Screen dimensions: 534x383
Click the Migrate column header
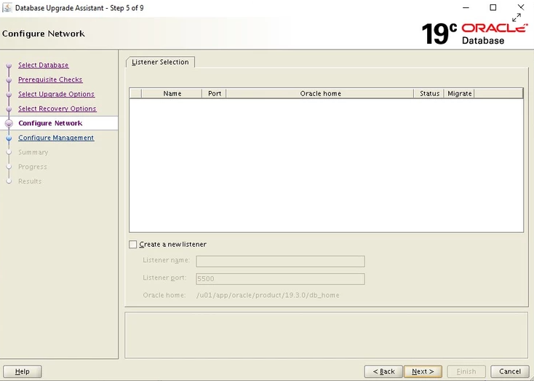459,93
